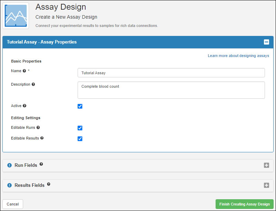The width and height of the screenshot is (276, 211).
Task: Click the help icon next to Name
Action: click(24, 71)
